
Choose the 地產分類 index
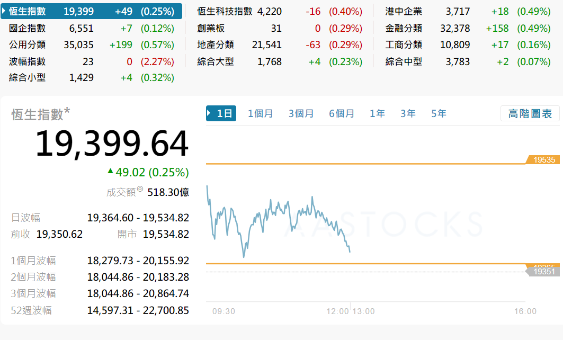pos(215,45)
